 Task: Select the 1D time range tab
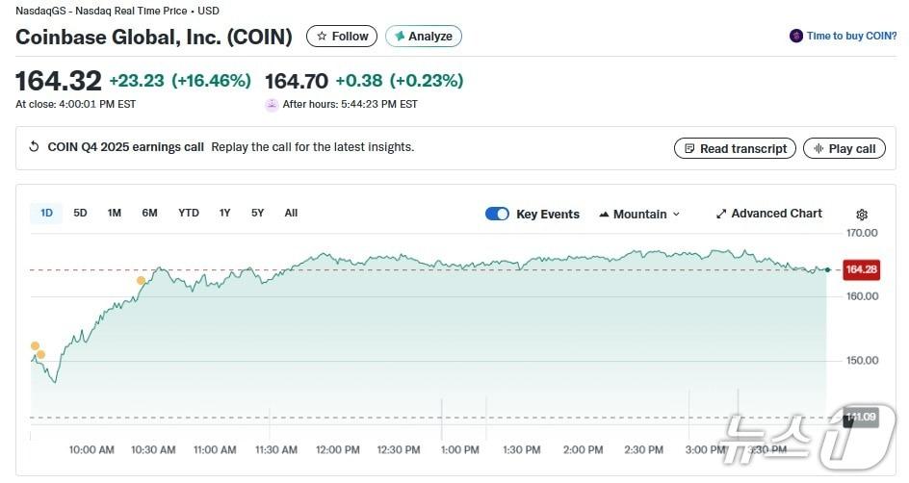pos(46,213)
